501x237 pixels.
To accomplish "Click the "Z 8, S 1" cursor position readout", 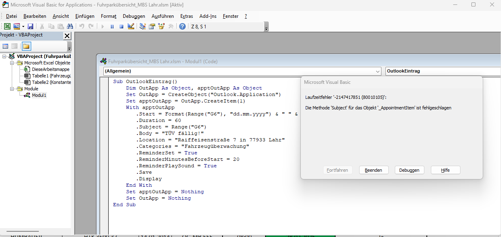I will [199, 27].
